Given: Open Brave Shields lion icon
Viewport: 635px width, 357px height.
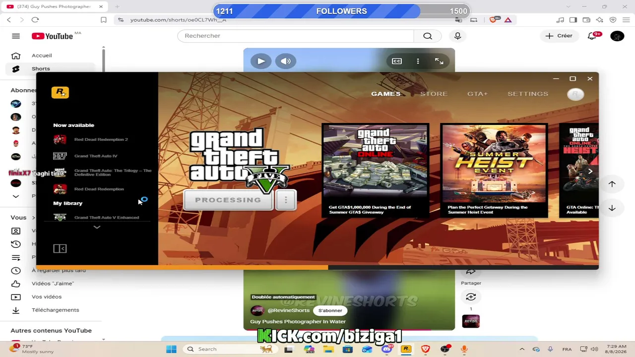Looking at the screenshot, I should tap(493, 20).
